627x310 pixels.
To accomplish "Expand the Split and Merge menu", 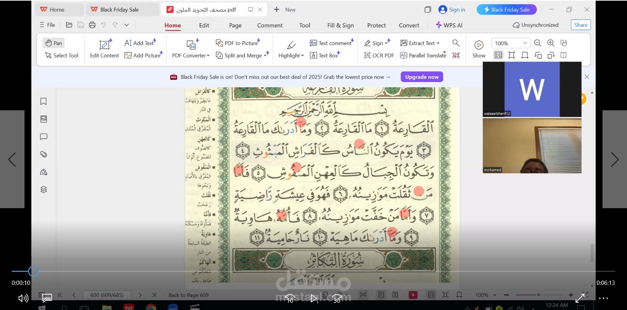I will click(x=265, y=55).
